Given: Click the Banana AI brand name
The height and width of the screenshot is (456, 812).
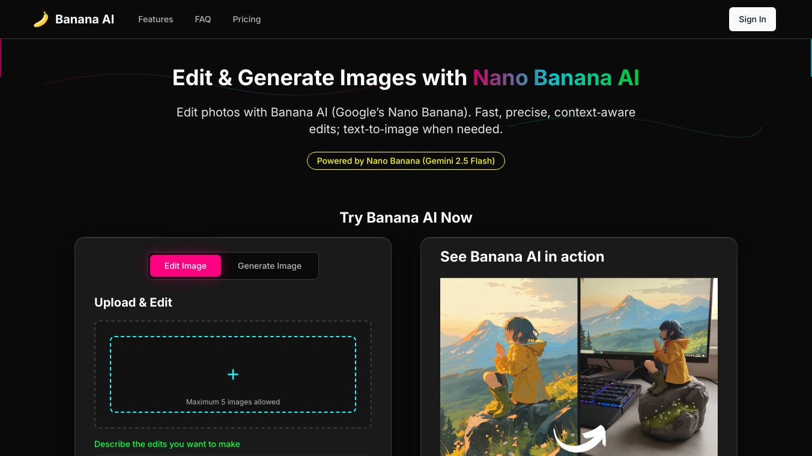Looking at the screenshot, I should pos(85,19).
